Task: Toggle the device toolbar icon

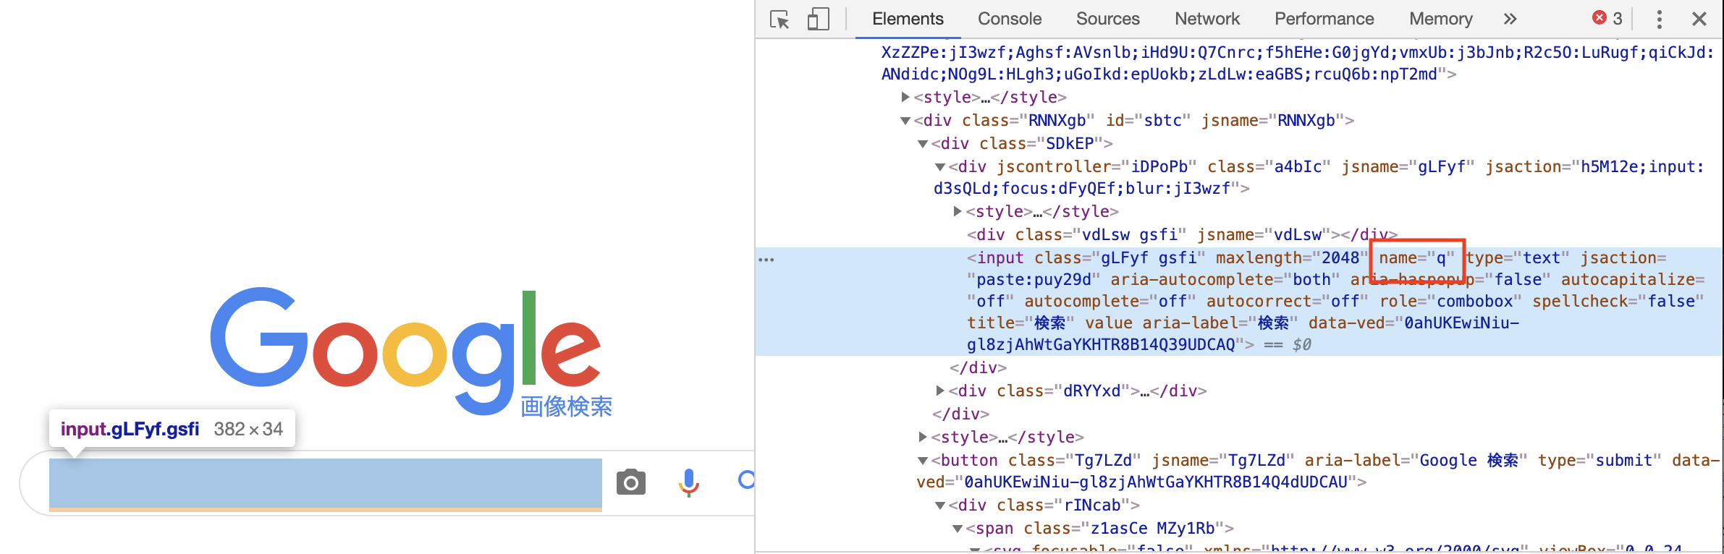Action: click(x=818, y=20)
